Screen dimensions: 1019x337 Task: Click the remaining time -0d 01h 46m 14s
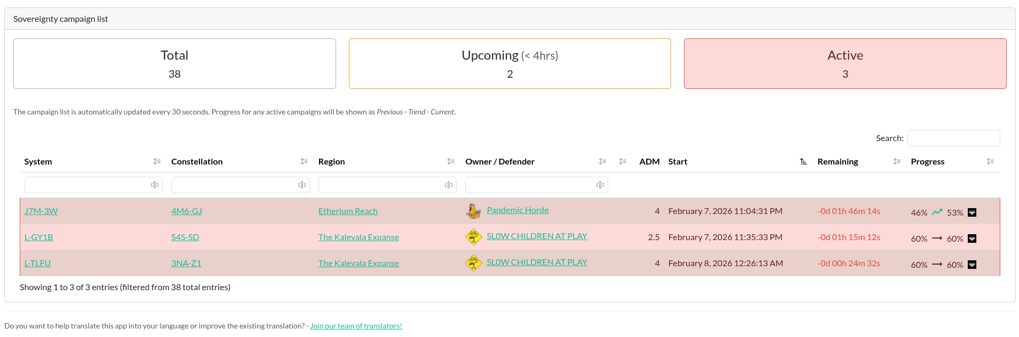pos(849,211)
